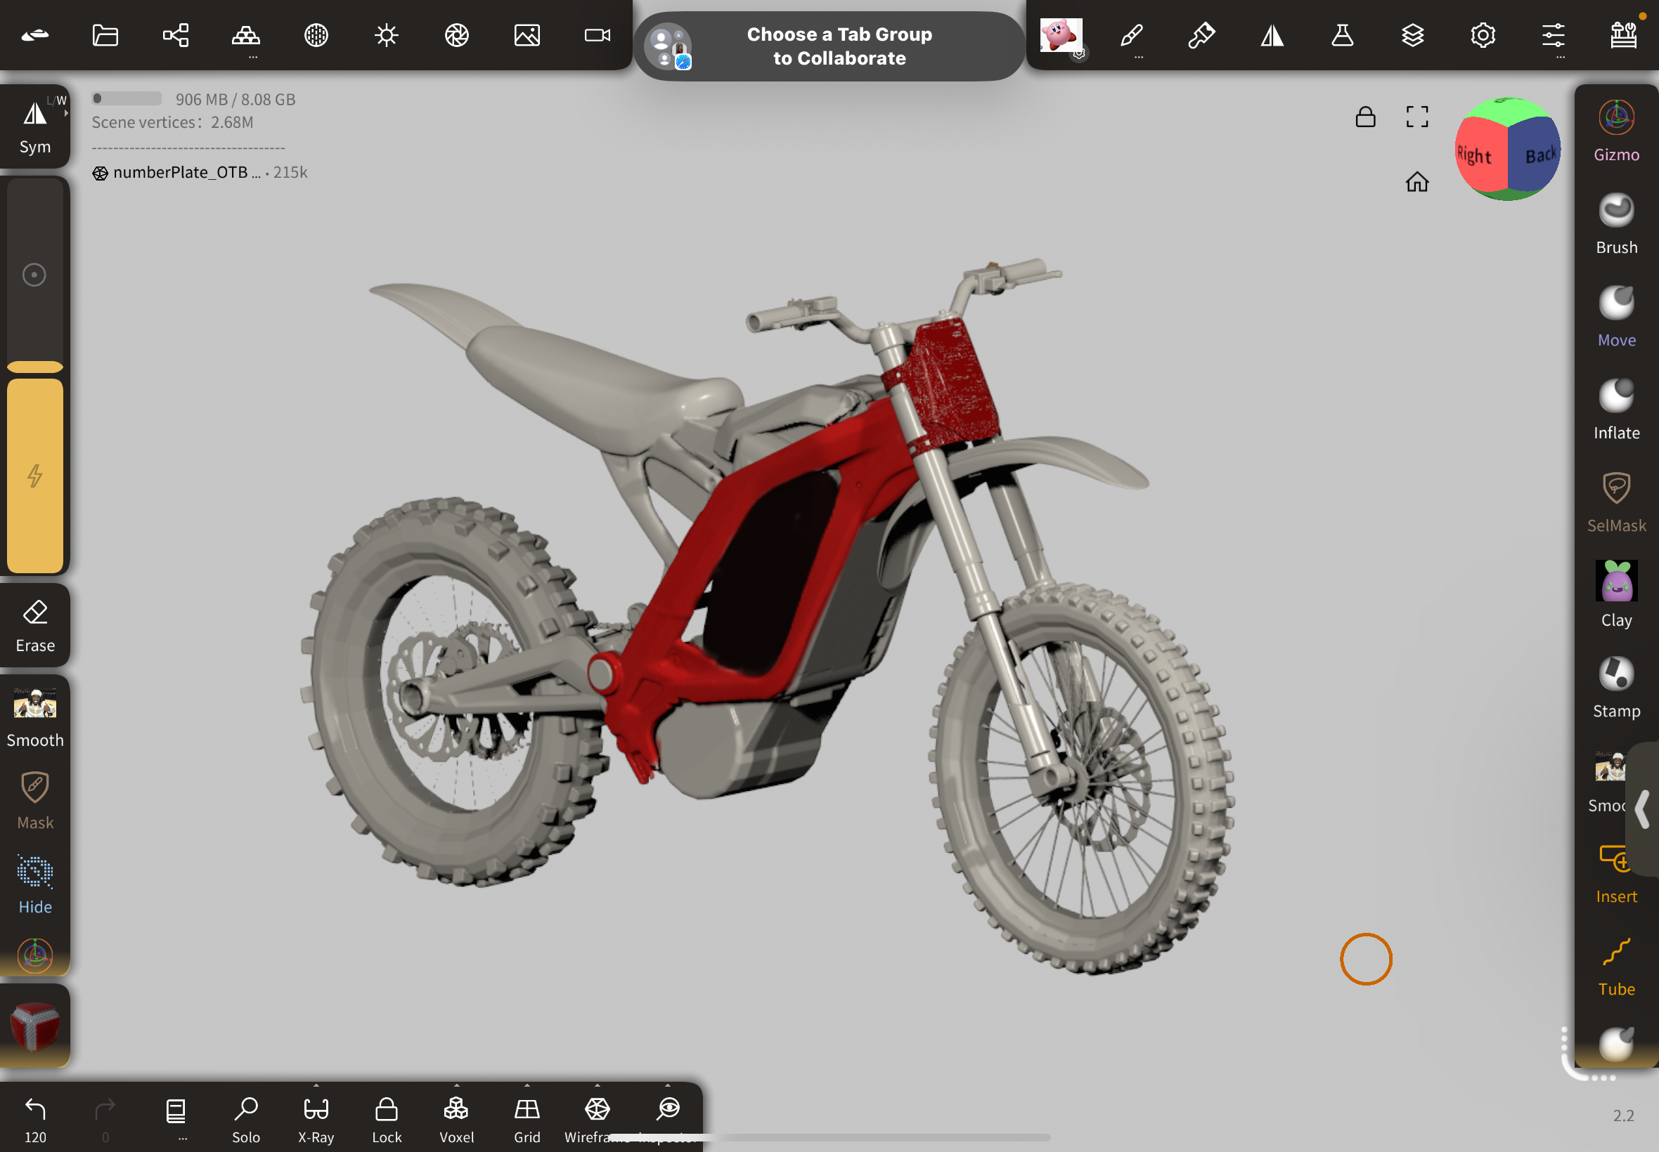Adjust the yellow intensity slider
This screenshot has height=1152, width=1659.
coord(34,475)
